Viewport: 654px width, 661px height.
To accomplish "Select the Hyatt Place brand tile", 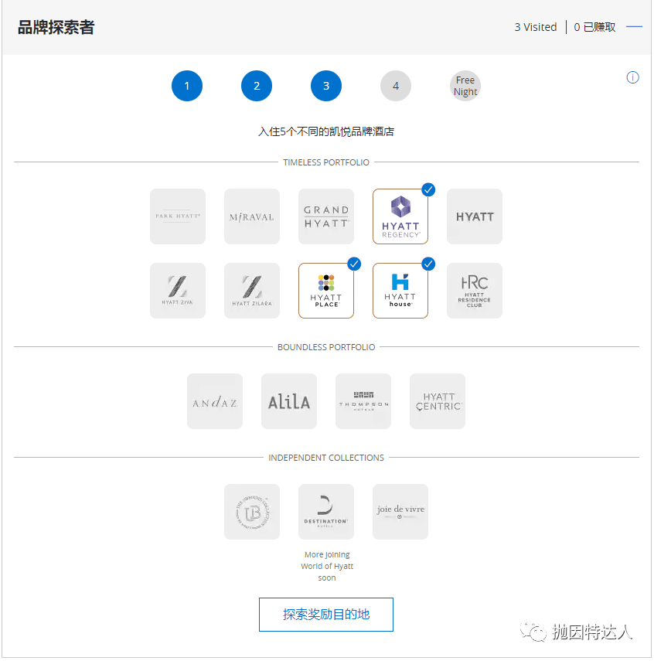I will (x=326, y=291).
